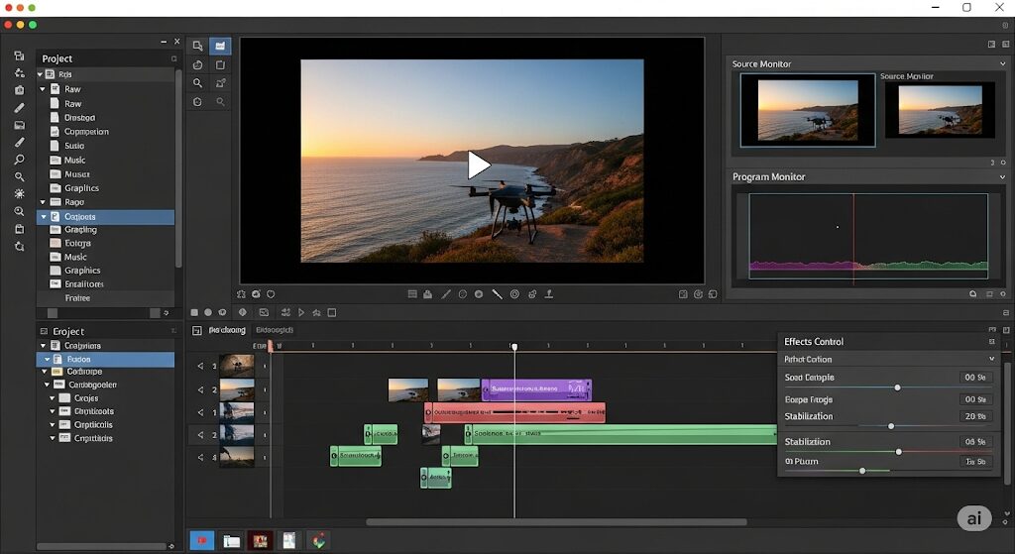Click the square stop icon above the timeline
This screenshot has width=1015, height=554.
(x=194, y=312)
